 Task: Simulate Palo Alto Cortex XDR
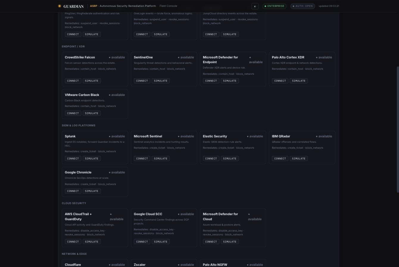point(299,81)
